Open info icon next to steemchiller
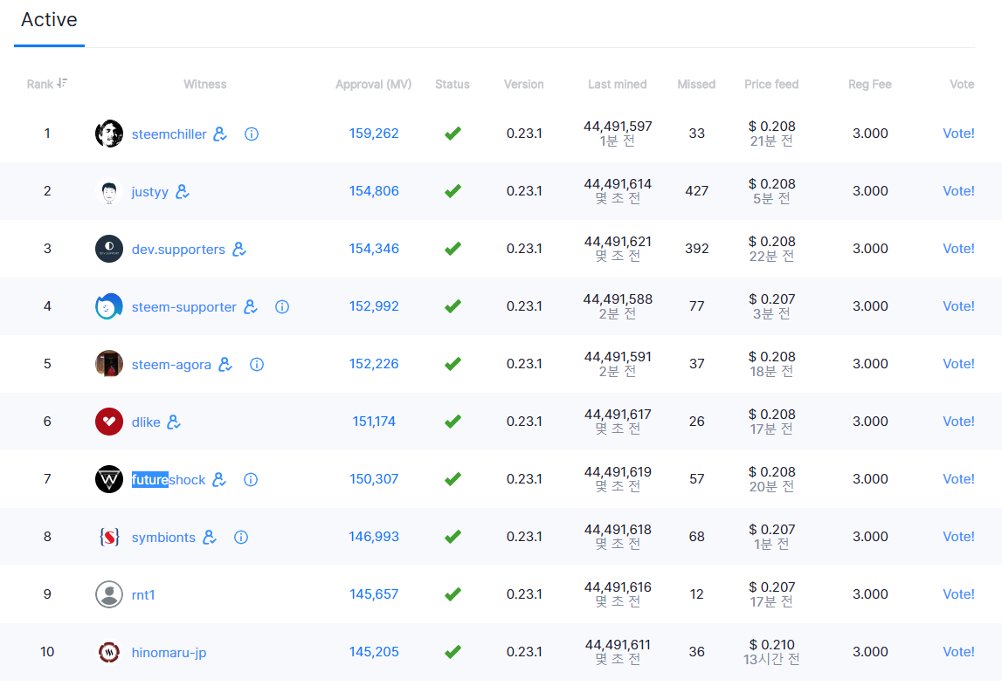 [251, 134]
